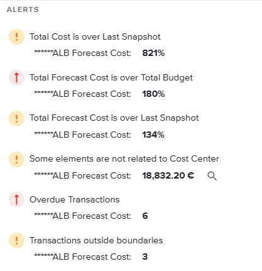This screenshot has width=262, height=271.
Task: Click warning icon for Transactions outside boundaries
Action: (x=16, y=240)
